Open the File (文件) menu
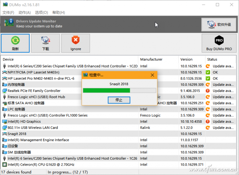Screen dimensions: 239x175 [8, 13]
